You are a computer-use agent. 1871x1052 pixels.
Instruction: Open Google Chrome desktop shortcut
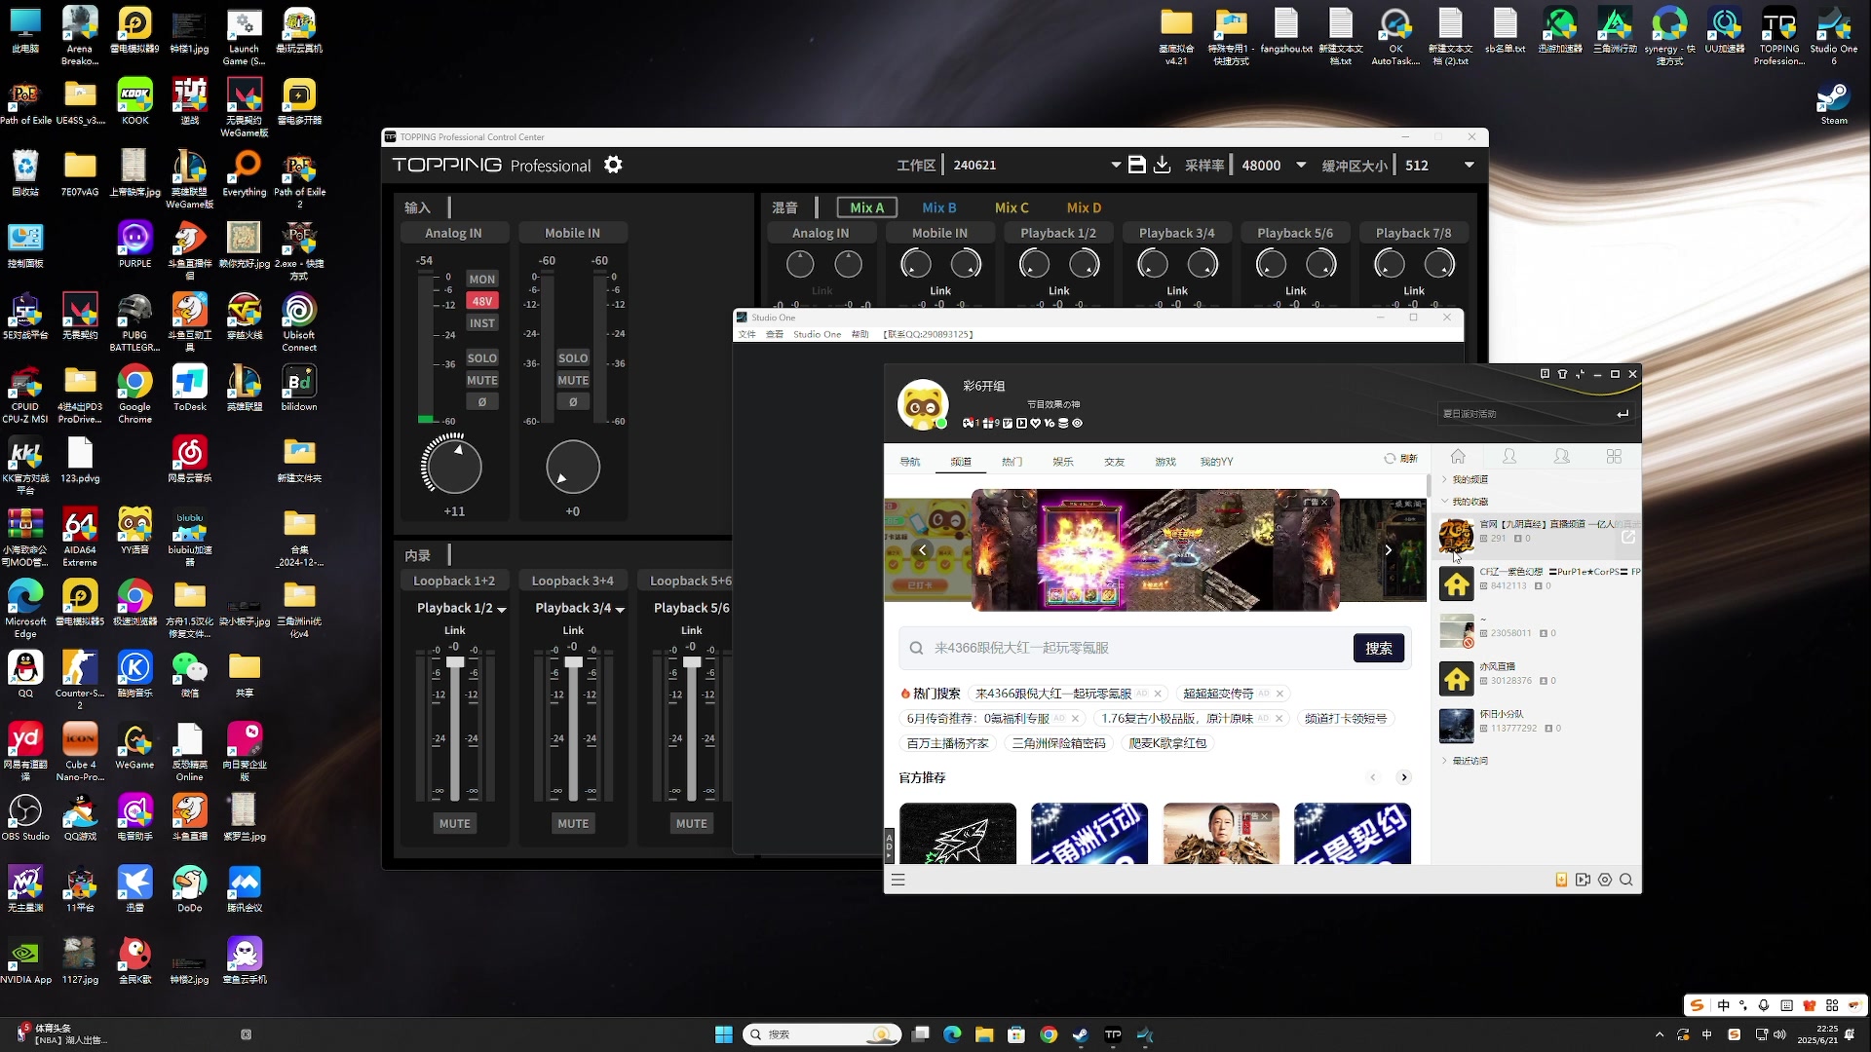[134, 394]
